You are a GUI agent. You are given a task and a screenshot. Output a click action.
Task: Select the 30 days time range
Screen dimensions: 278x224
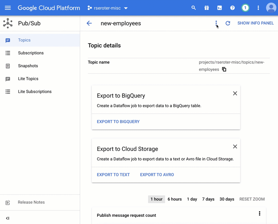(x=227, y=199)
